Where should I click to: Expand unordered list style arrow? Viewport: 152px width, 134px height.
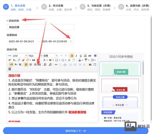pos(66,60)
